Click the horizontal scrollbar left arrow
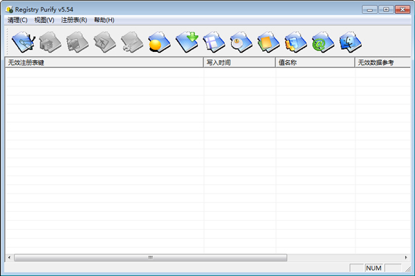415x276 pixels. pos(9,257)
